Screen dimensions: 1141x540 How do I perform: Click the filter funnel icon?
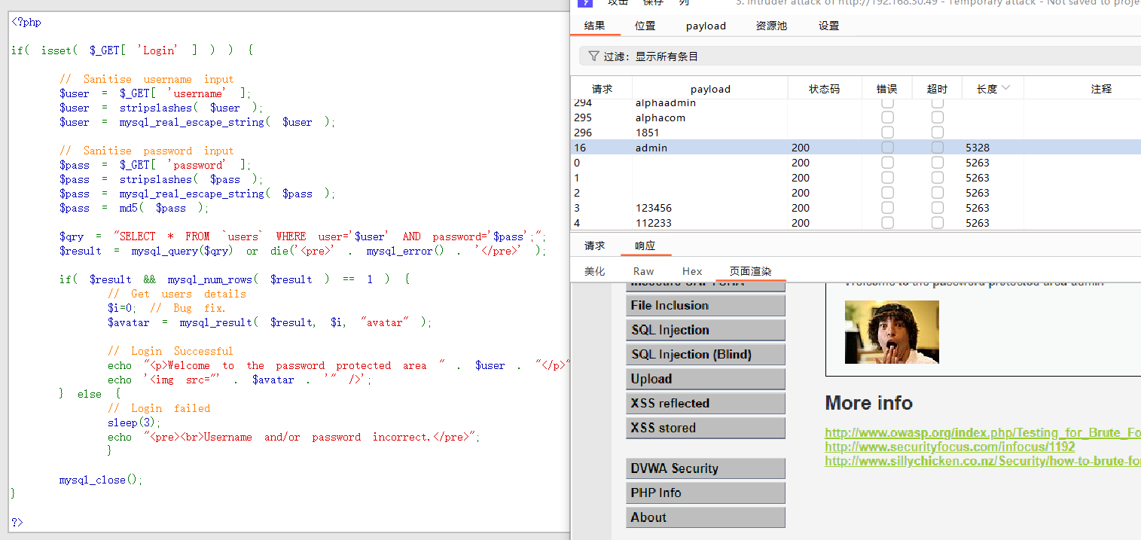coord(593,56)
